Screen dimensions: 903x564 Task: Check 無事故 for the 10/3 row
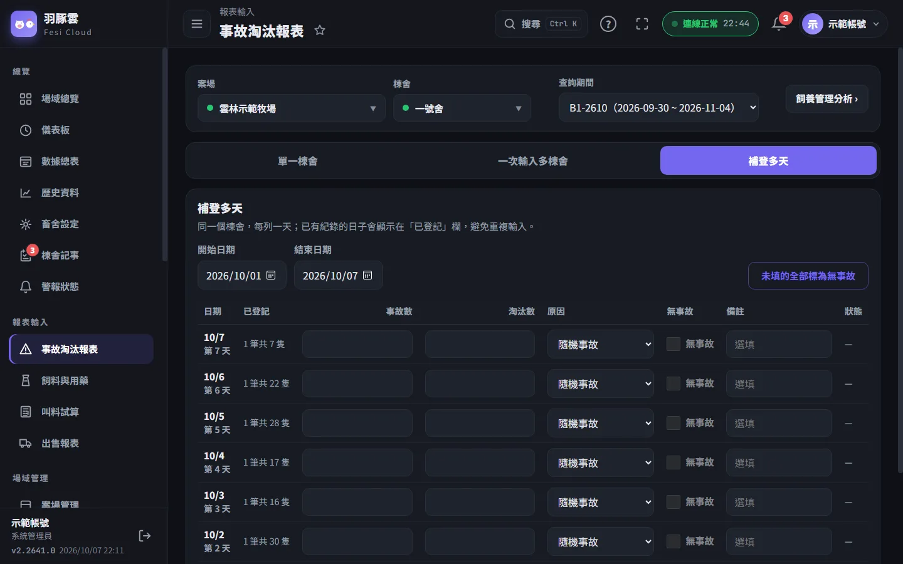[x=673, y=502]
